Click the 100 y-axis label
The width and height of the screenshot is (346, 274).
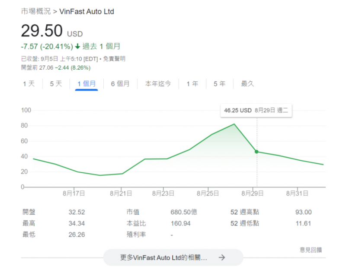(x=26, y=110)
